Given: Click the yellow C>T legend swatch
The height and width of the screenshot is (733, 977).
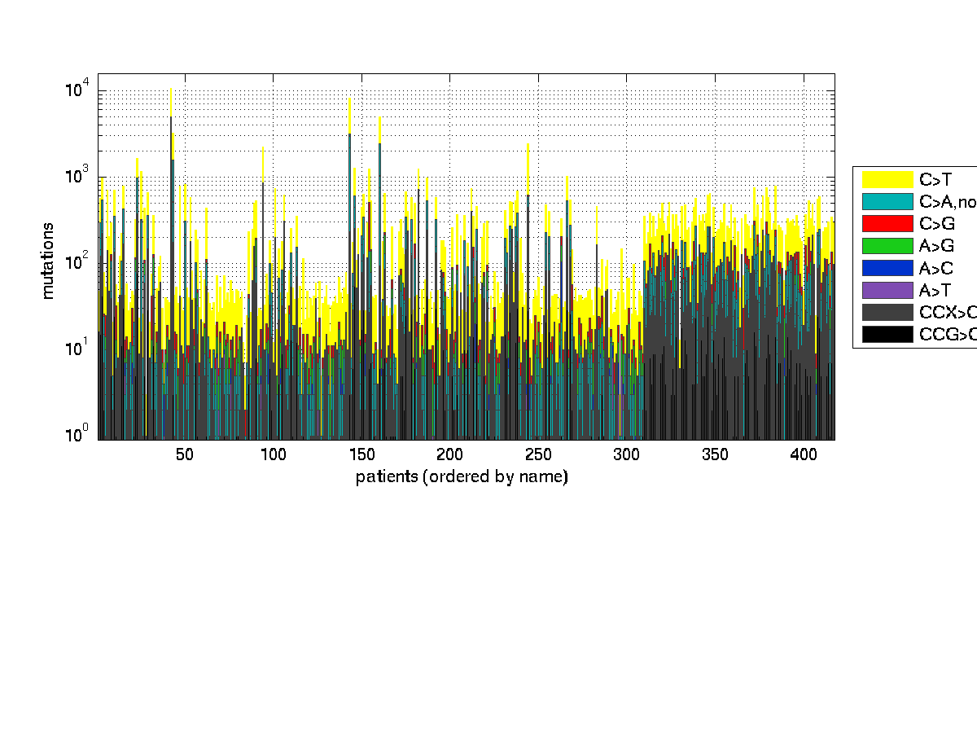Looking at the screenshot, I should [x=887, y=179].
